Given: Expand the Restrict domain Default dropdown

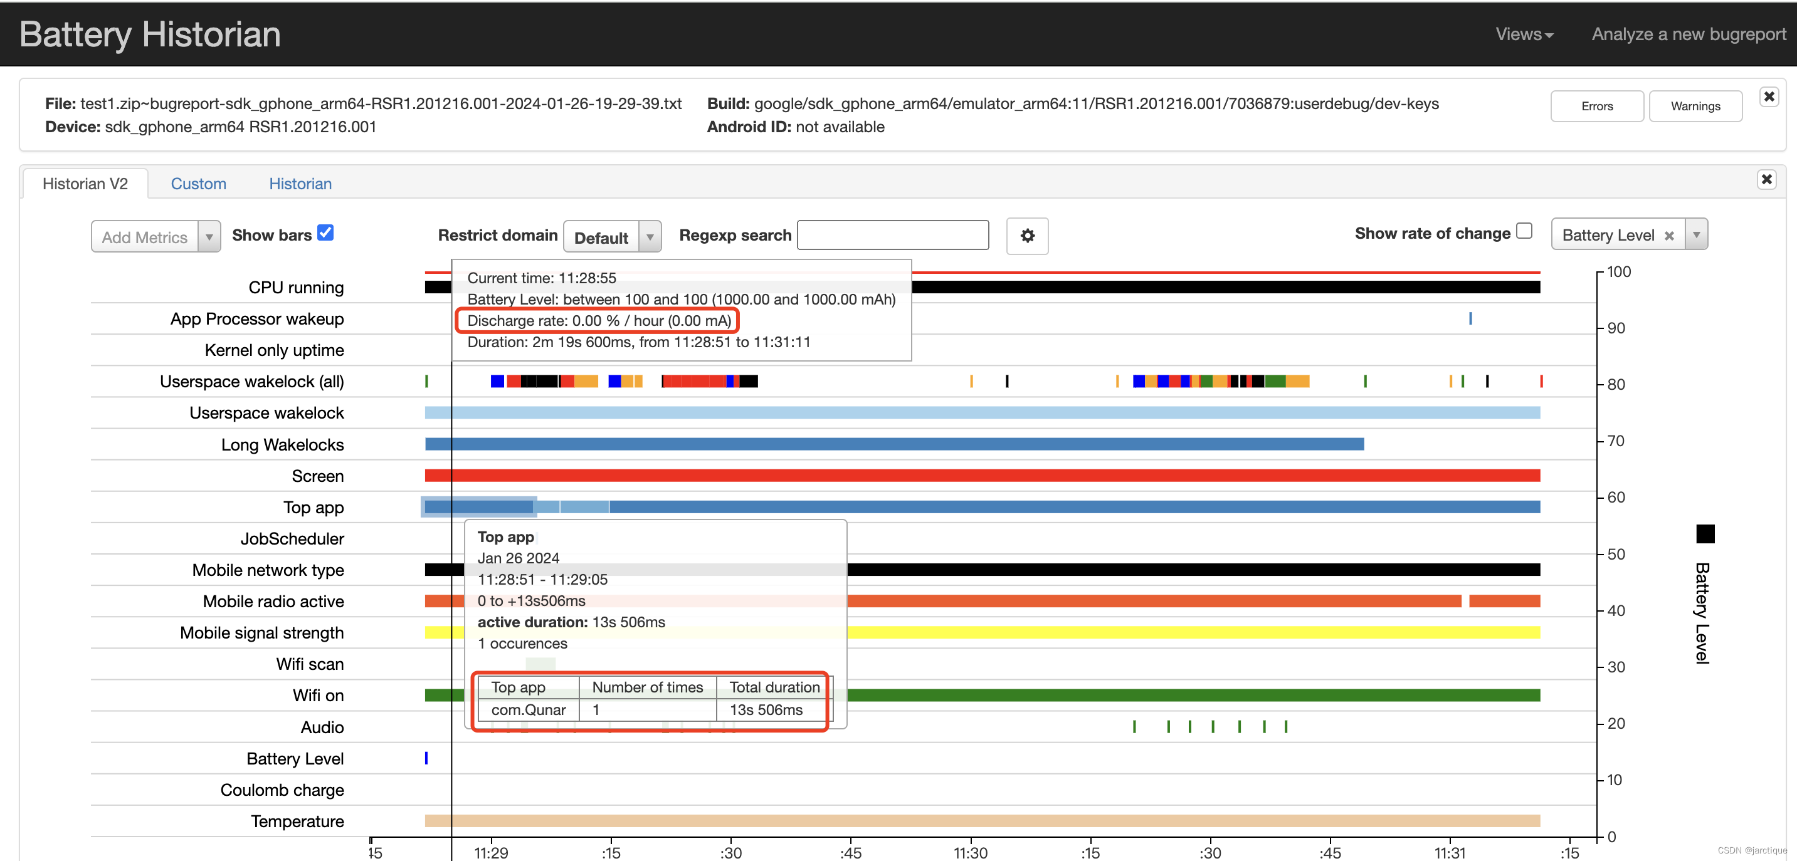Looking at the screenshot, I should tap(648, 237).
